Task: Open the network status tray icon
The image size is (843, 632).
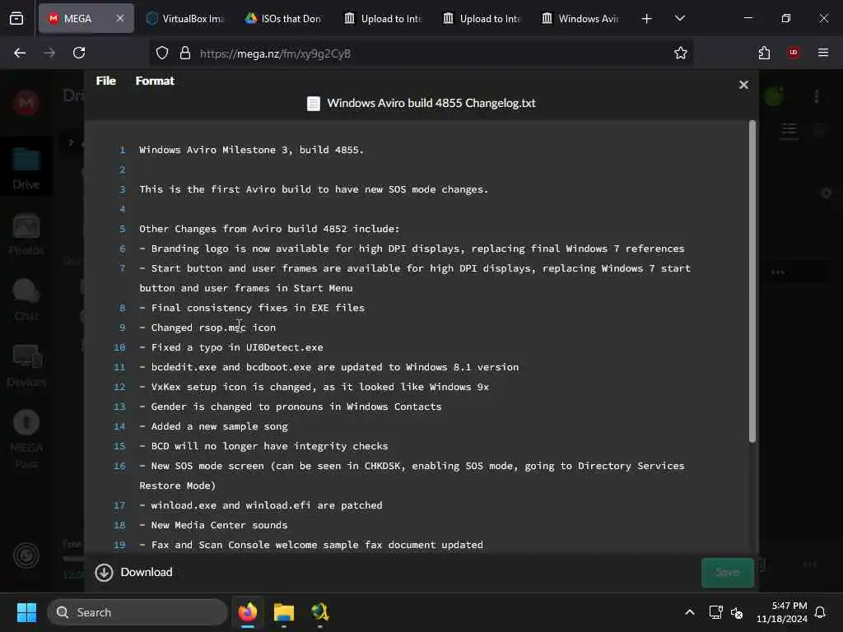Action: pos(715,612)
